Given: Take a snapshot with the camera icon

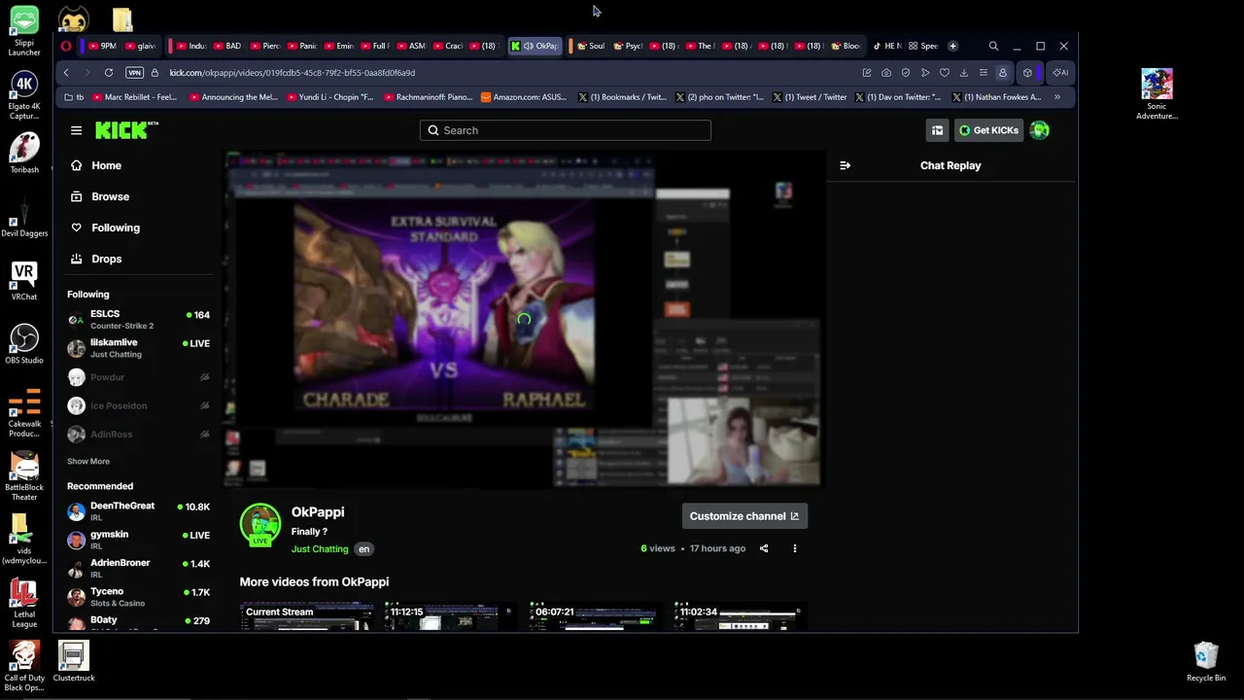Looking at the screenshot, I should pos(886,73).
